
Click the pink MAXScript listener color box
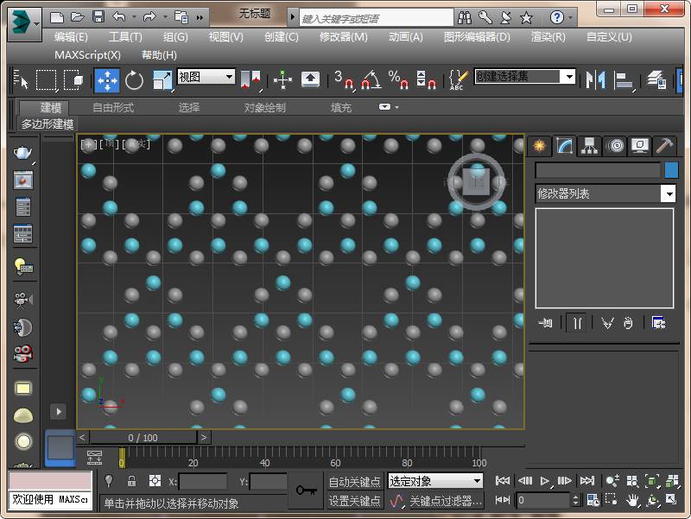coord(50,481)
